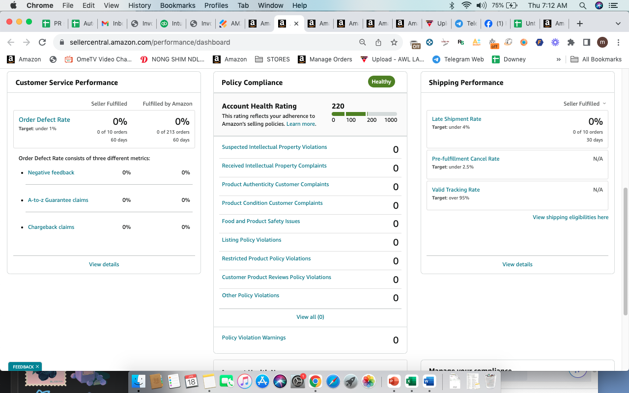
Task: Open the zoom magnifier in address bar
Action: click(x=363, y=42)
